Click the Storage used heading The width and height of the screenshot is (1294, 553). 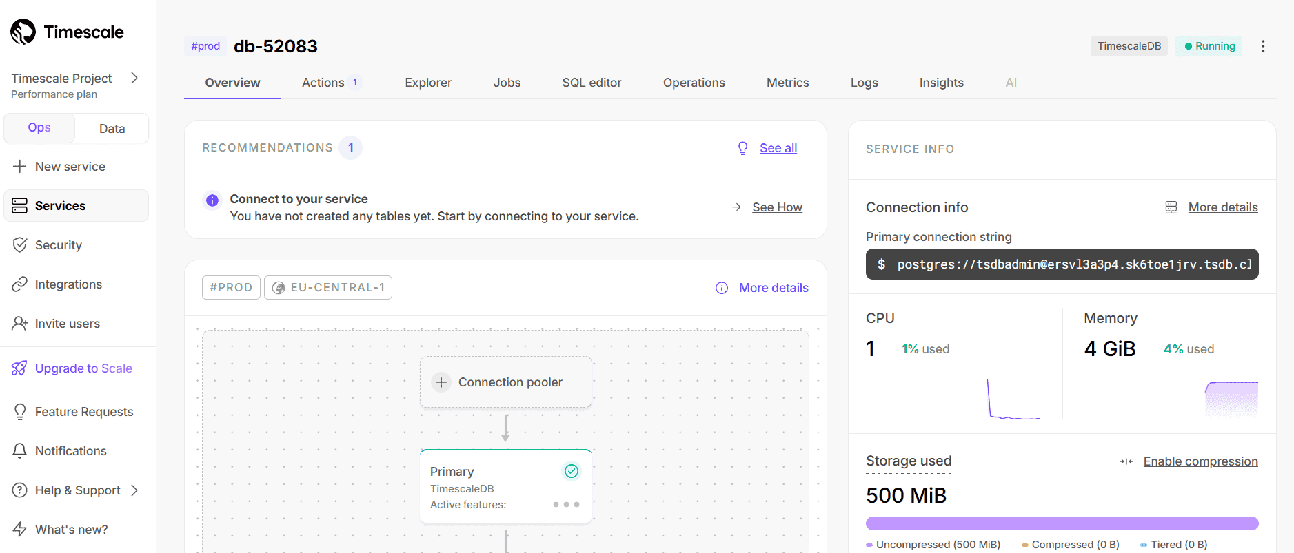pos(909,461)
